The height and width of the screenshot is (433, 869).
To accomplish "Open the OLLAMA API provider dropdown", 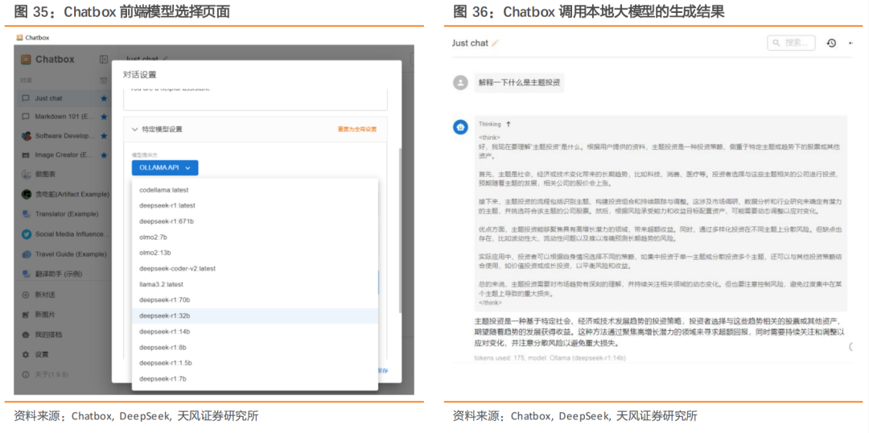I will click(165, 167).
